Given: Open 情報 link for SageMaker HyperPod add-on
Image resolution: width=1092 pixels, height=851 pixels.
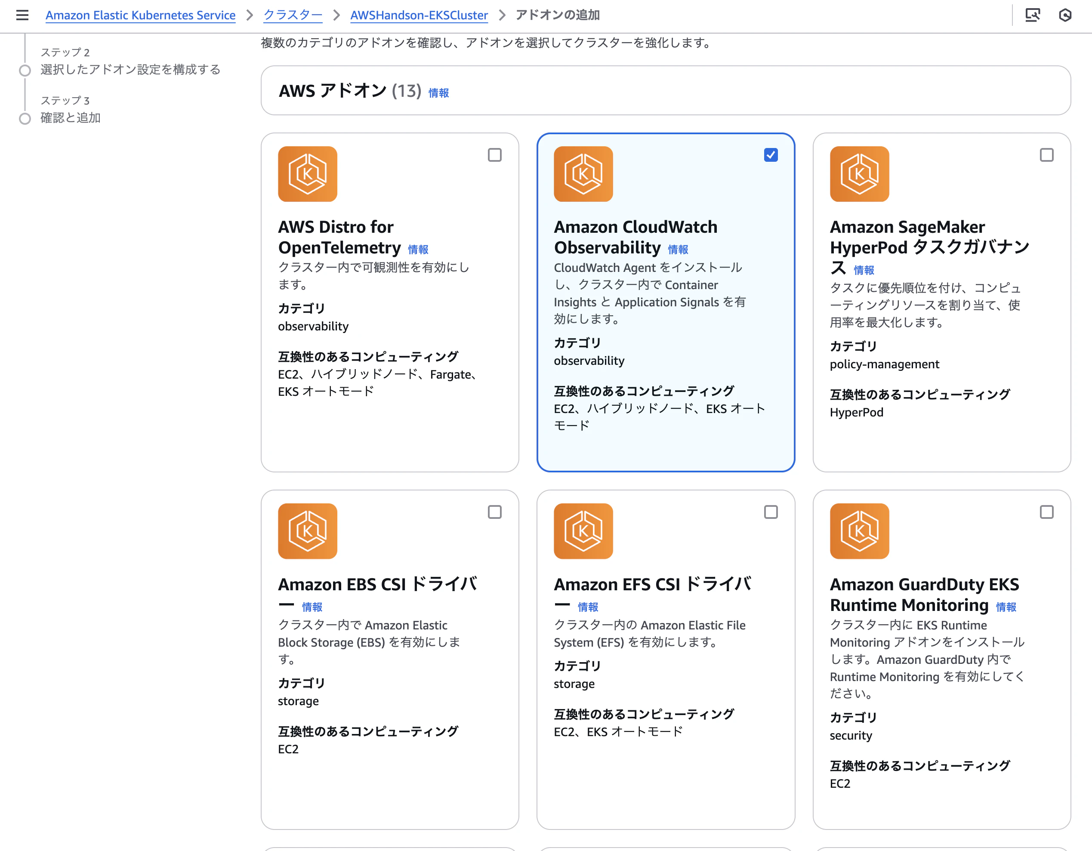Looking at the screenshot, I should (864, 270).
